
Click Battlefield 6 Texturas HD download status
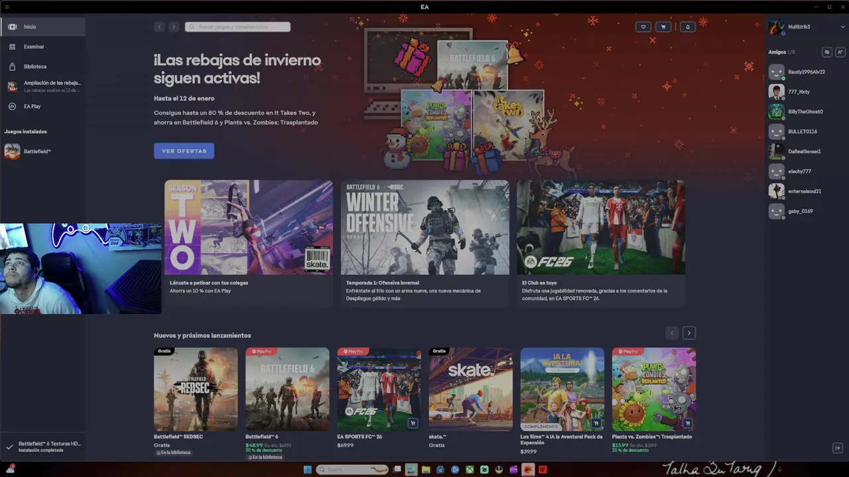42,447
